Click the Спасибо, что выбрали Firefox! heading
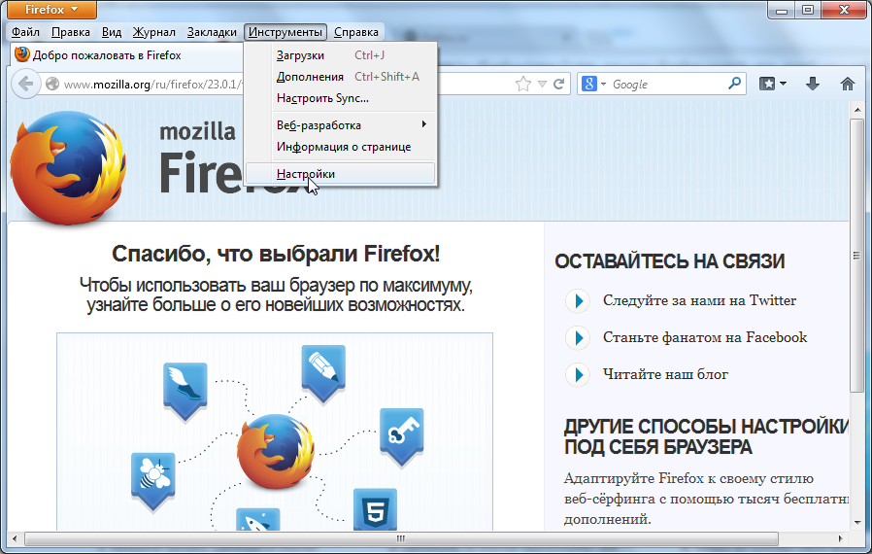This screenshot has width=872, height=554. 276,254
